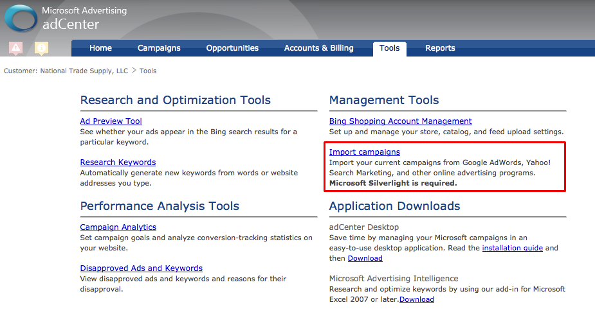
Task: Select the Tools tab
Action: tap(389, 49)
